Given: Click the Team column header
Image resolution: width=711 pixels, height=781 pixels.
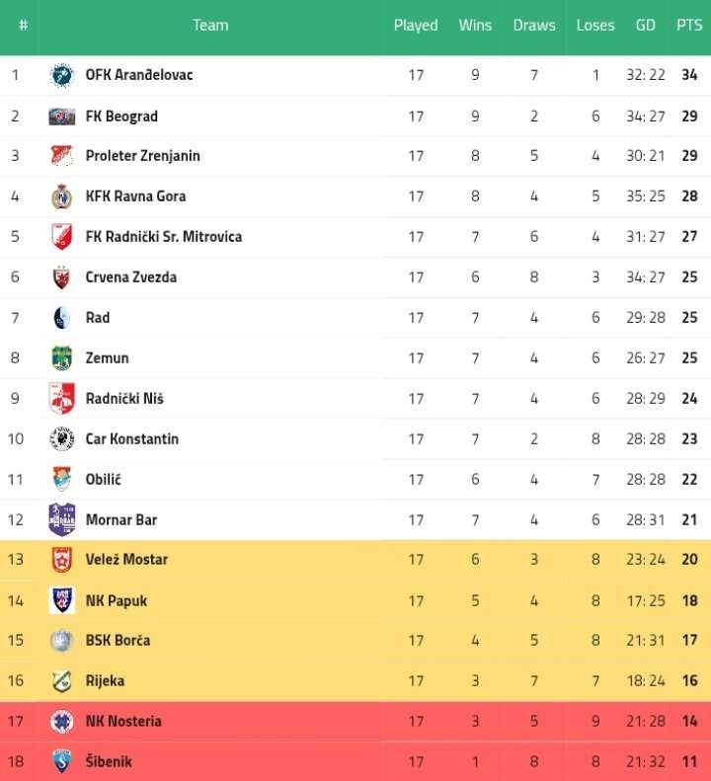Looking at the screenshot, I should pyautogui.click(x=210, y=26).
